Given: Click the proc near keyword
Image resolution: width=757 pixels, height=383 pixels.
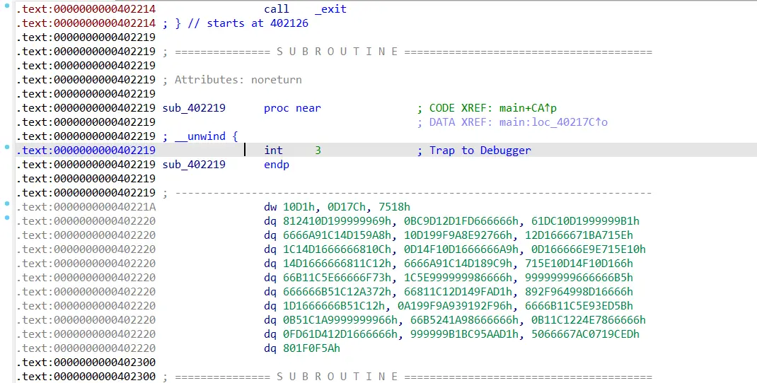Looking at the screenshot, I should [x=292, y=108].
